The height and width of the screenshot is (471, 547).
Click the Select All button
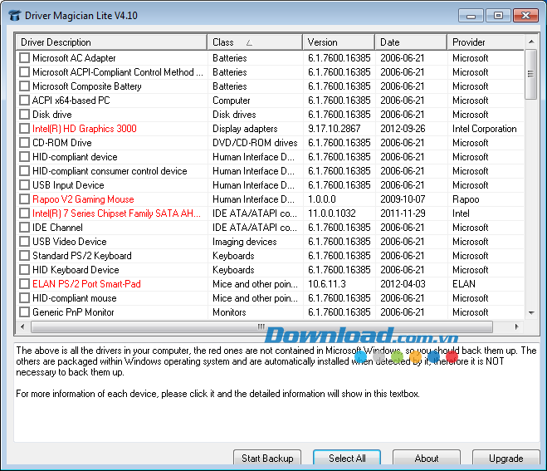pyautogui.click(x=347, y=458)
